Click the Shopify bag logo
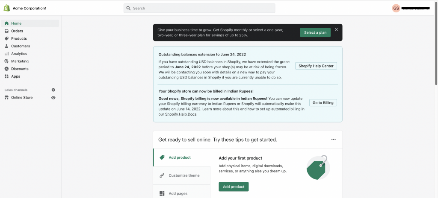Screen dimensions: 438x198 [7, 8]
